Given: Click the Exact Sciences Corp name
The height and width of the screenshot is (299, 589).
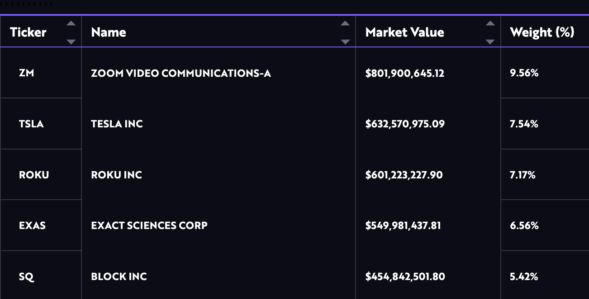Looking at the screenshot, I should (x=149, y=225).
